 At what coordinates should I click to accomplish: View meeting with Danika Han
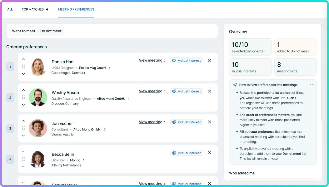tap(152, 60)
